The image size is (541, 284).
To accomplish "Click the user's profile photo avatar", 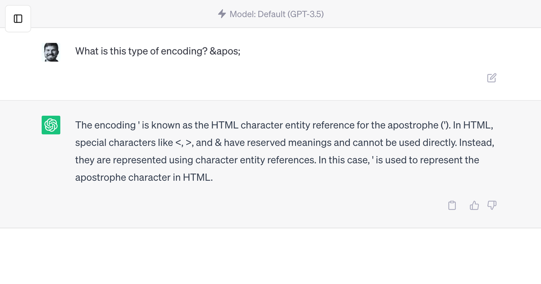I will point(51,52).
